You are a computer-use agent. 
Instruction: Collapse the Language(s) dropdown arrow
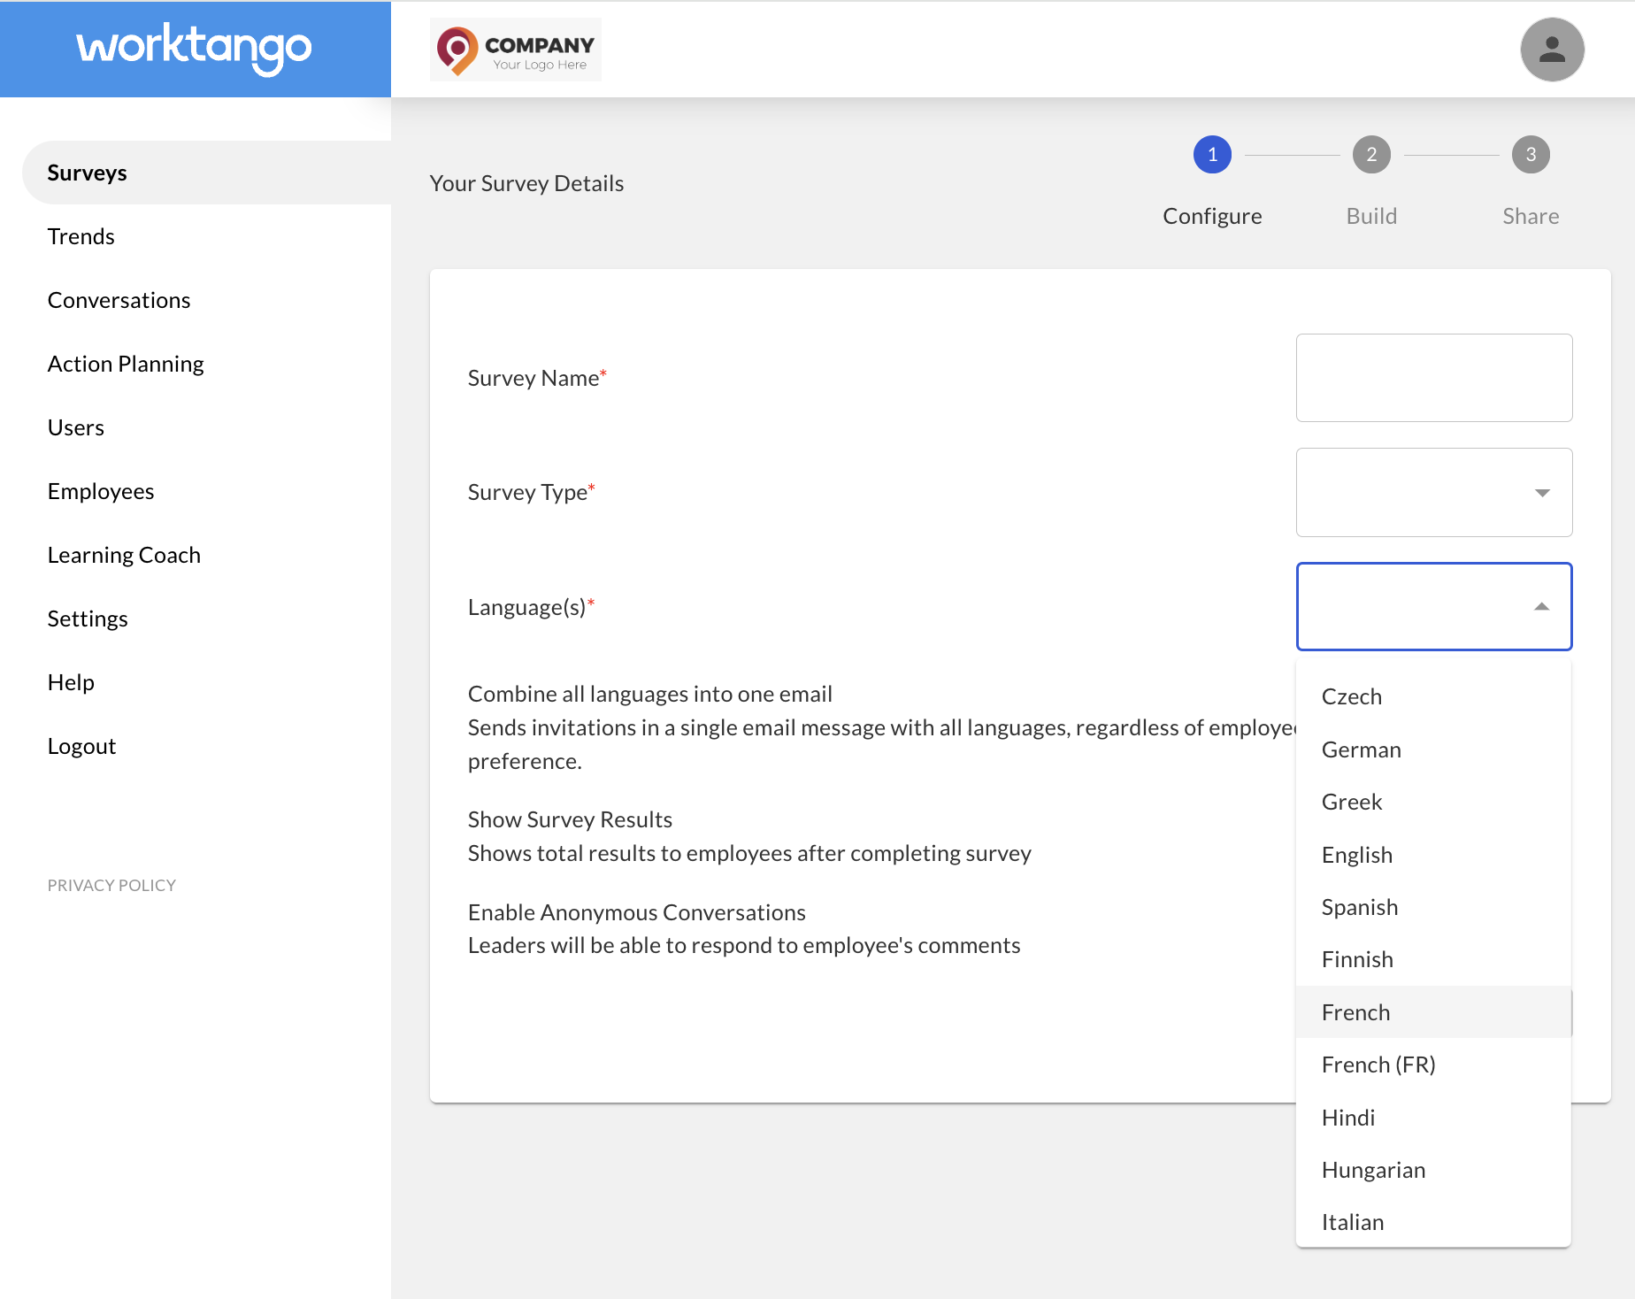pyautogui.click(x=1541, y=607)
